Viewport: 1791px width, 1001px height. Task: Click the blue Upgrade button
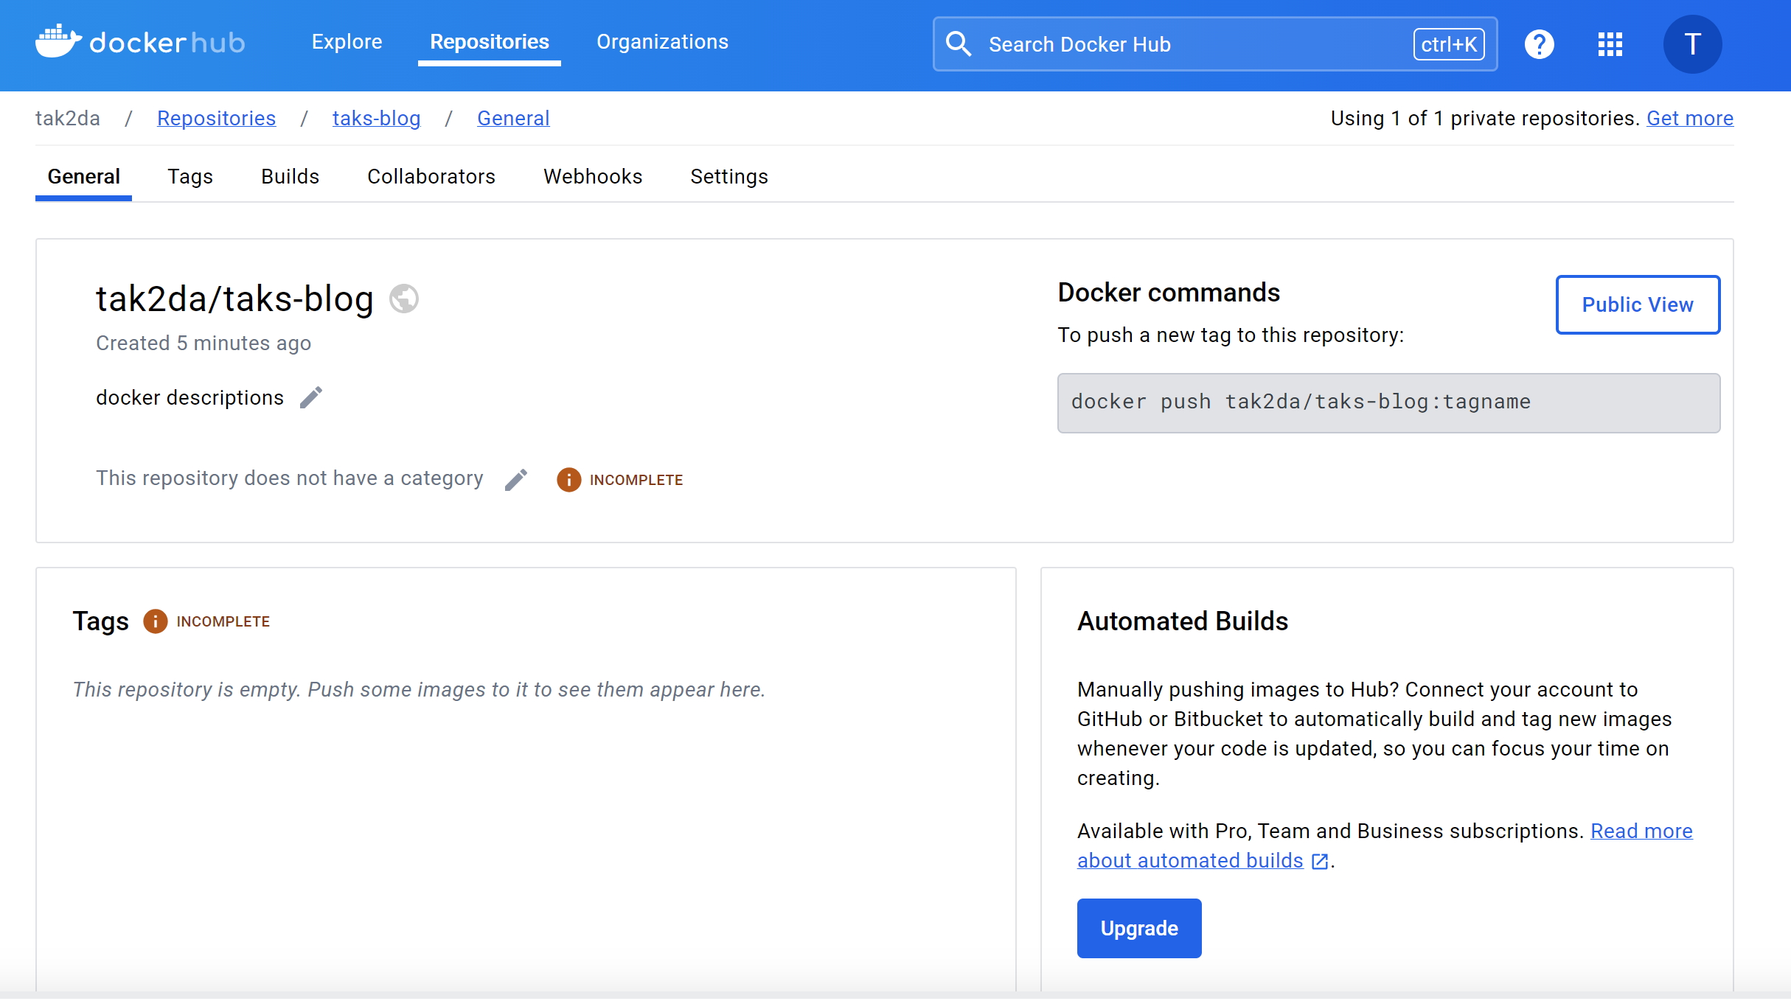(1138, 928)
